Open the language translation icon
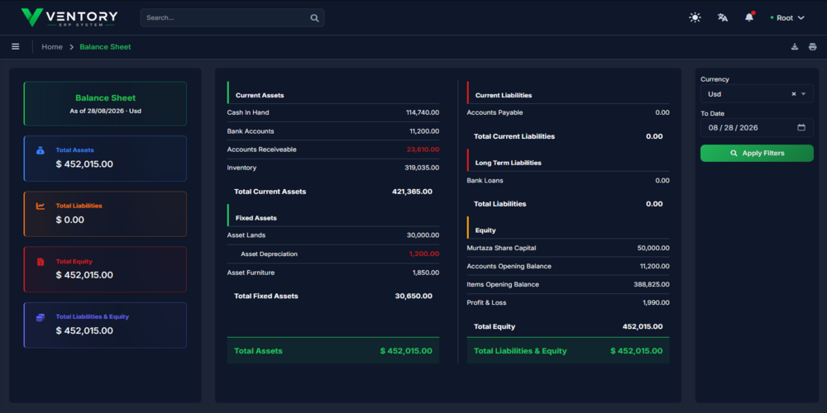The height and width of the screenshot is (413, 827). tap(723, 17)
